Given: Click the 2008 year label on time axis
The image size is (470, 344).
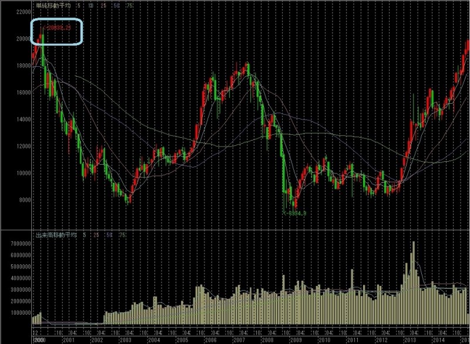Looking at the screenshot, I should 268,340.
